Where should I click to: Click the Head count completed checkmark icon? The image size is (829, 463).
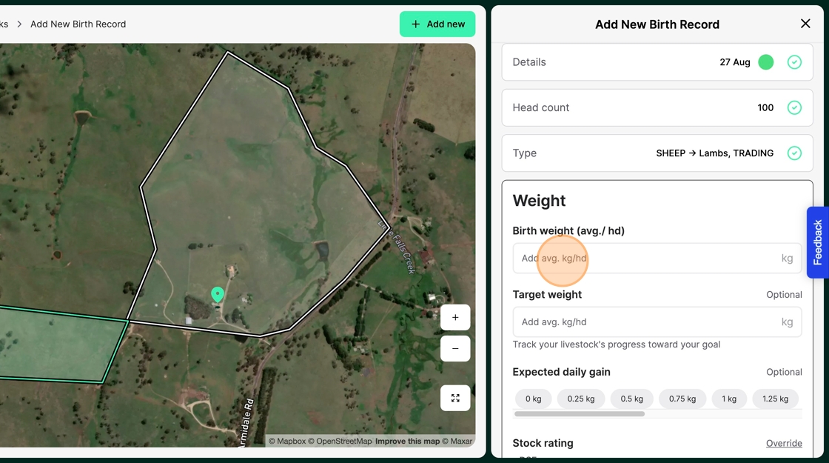[794, 107]
